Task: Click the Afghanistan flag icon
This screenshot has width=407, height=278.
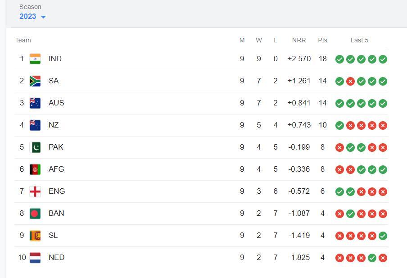Action: pyautogui.click(x=35, y=169)
